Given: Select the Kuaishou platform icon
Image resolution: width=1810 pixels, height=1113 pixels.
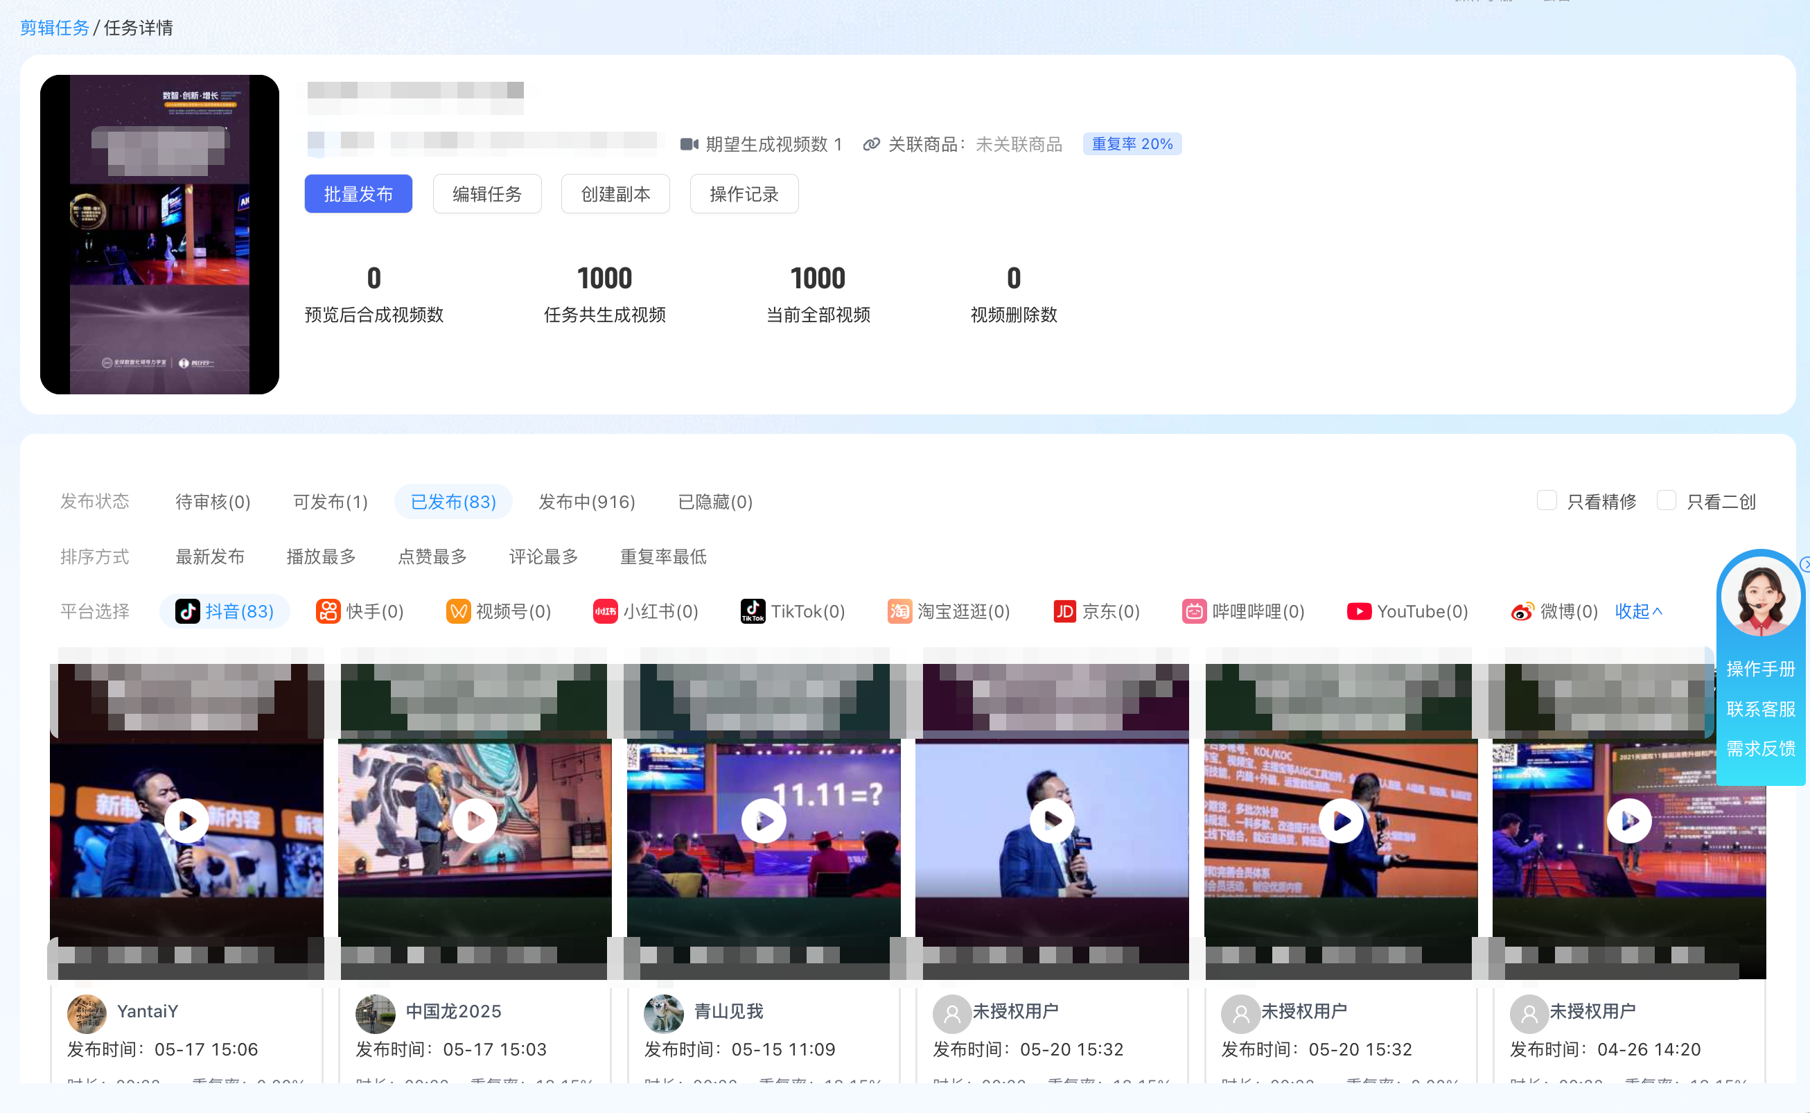Looking at the screenshot, I should click(328, 611).
